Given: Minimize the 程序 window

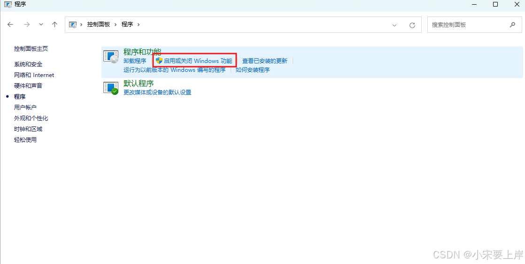Looking at the screenshot, I should click(475, 4).
